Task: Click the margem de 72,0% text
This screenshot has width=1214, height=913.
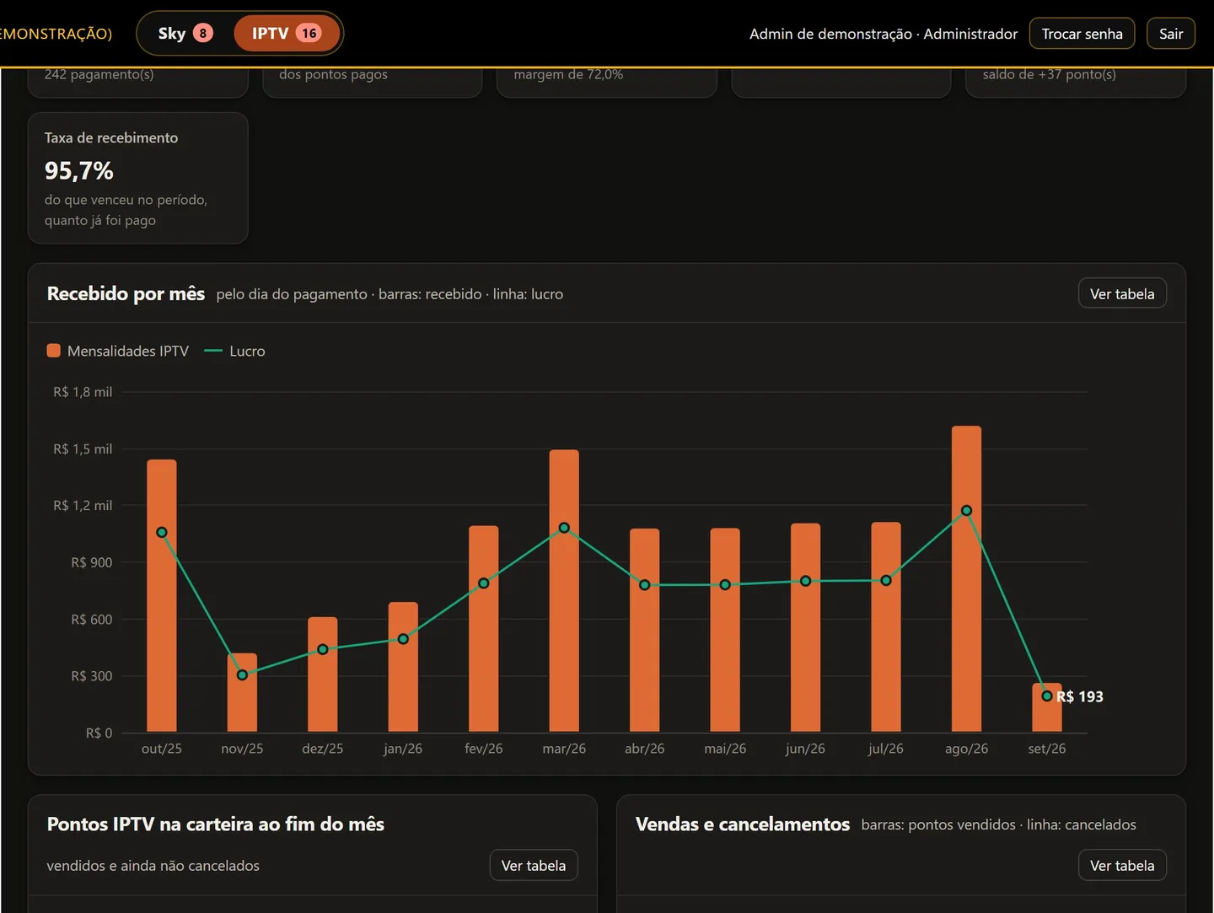Action: 568,74
